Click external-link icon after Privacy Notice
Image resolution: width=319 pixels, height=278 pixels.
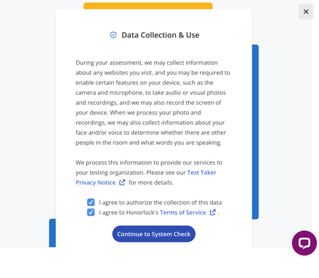click(x=122, y=183)
